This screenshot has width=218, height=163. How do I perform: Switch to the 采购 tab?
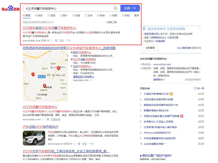[126, 15]
